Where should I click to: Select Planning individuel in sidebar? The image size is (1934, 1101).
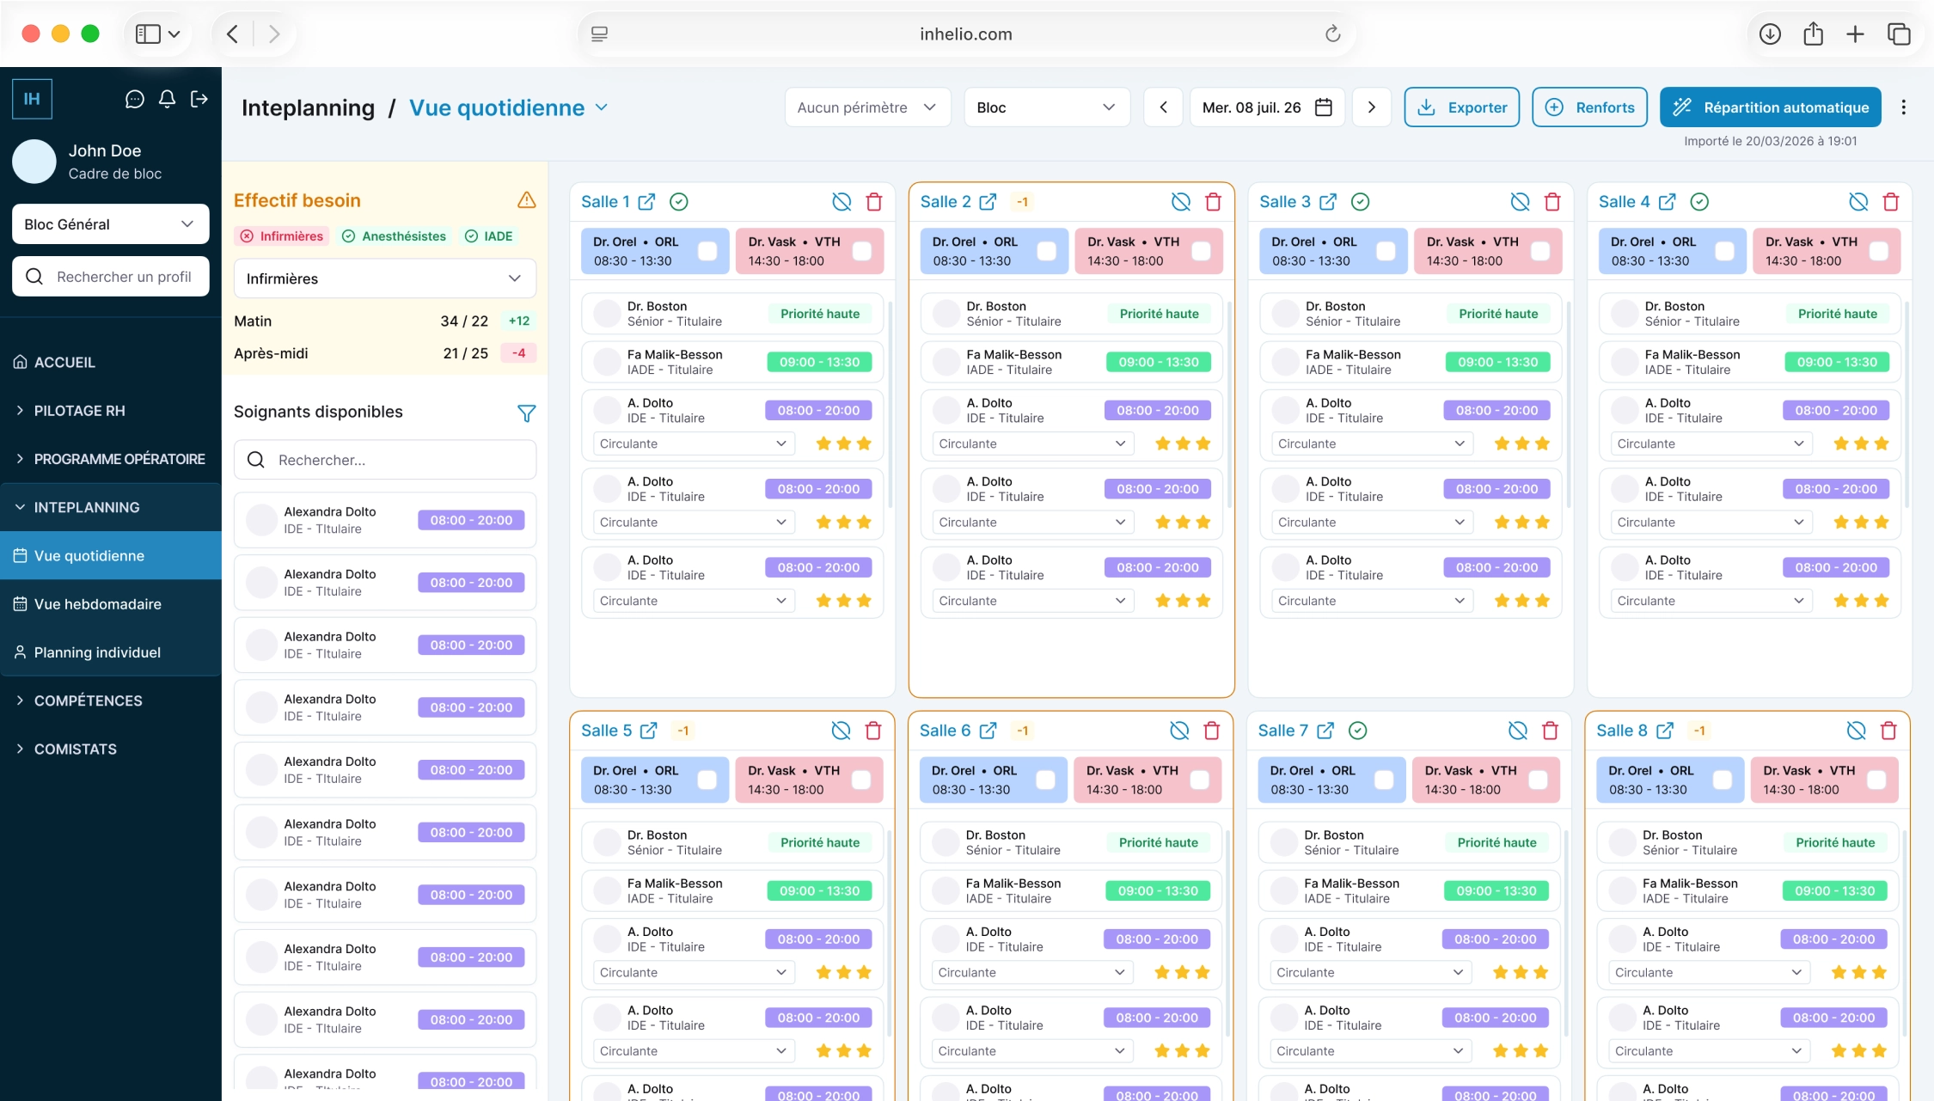click(x=110, y=652)
